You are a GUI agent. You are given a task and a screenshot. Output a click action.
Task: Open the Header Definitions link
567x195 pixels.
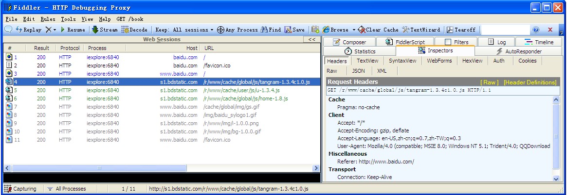click(x=530, y=82)
